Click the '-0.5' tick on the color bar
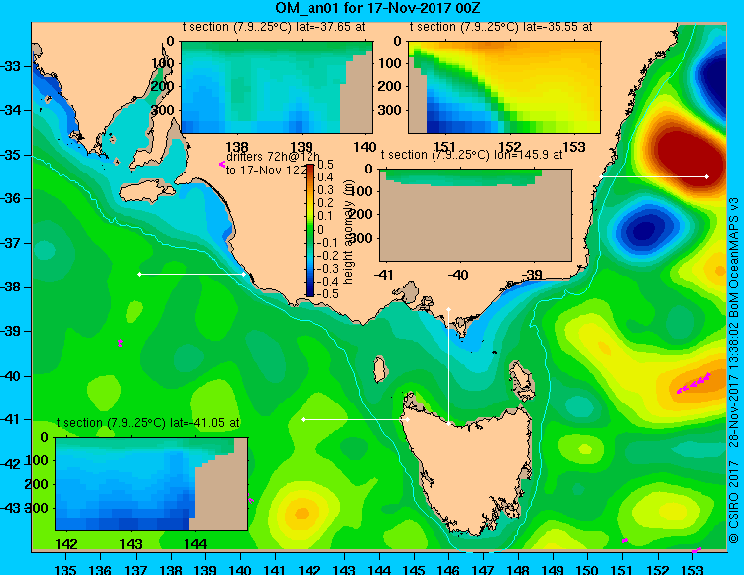The width and height of the screenshot is (744, 575). [327, 294]
